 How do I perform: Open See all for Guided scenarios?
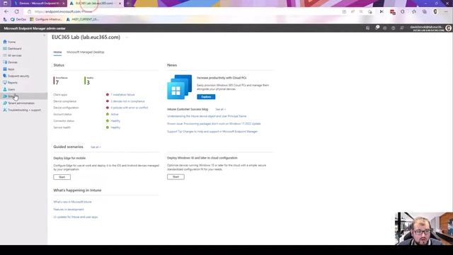click(96, 147)
